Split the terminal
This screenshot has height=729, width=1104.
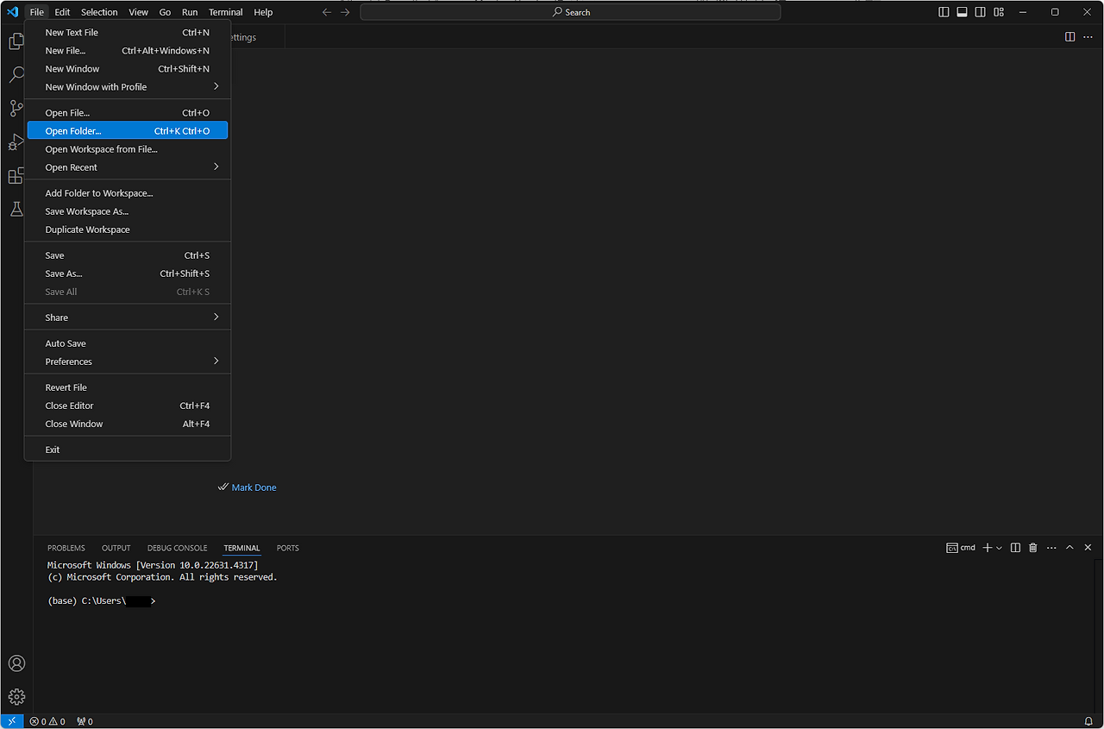coord(1015,547)
